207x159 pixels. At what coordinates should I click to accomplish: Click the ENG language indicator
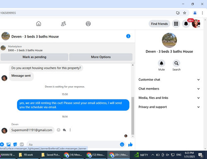pyautogui.click(x=179, y=155)
